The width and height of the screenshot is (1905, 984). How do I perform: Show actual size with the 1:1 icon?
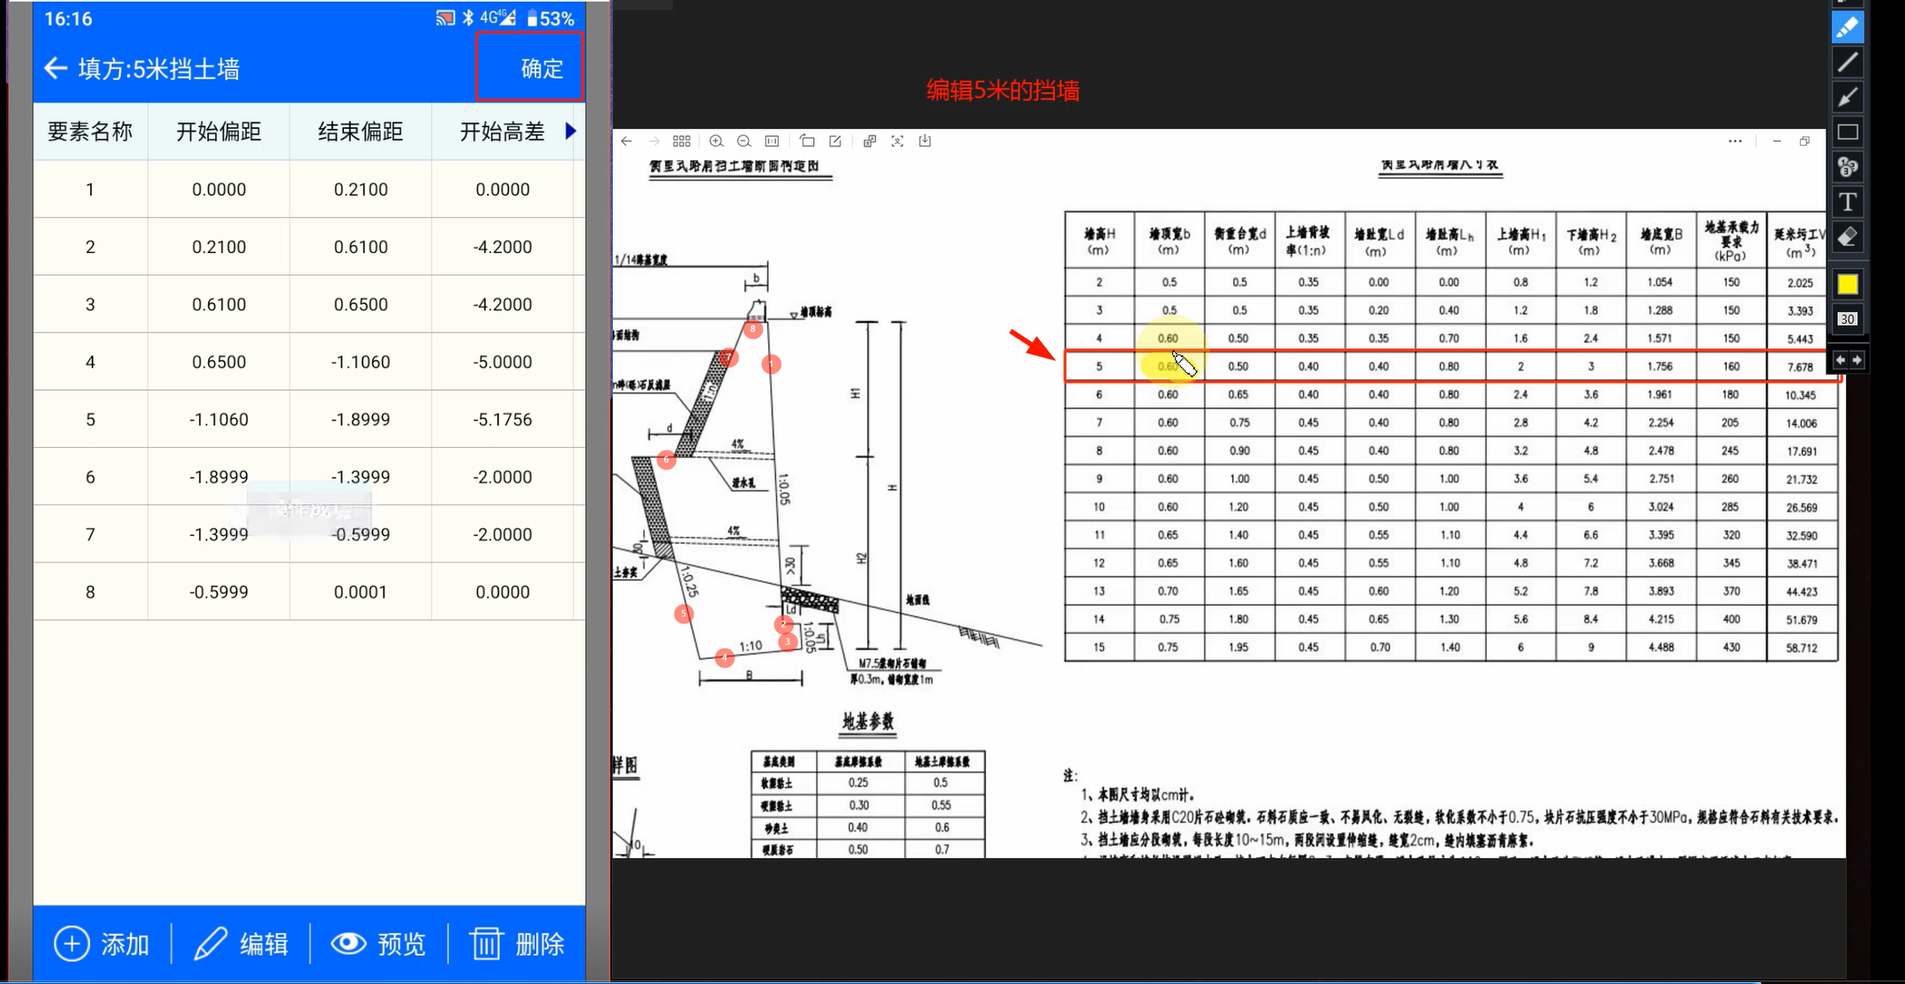773,141
